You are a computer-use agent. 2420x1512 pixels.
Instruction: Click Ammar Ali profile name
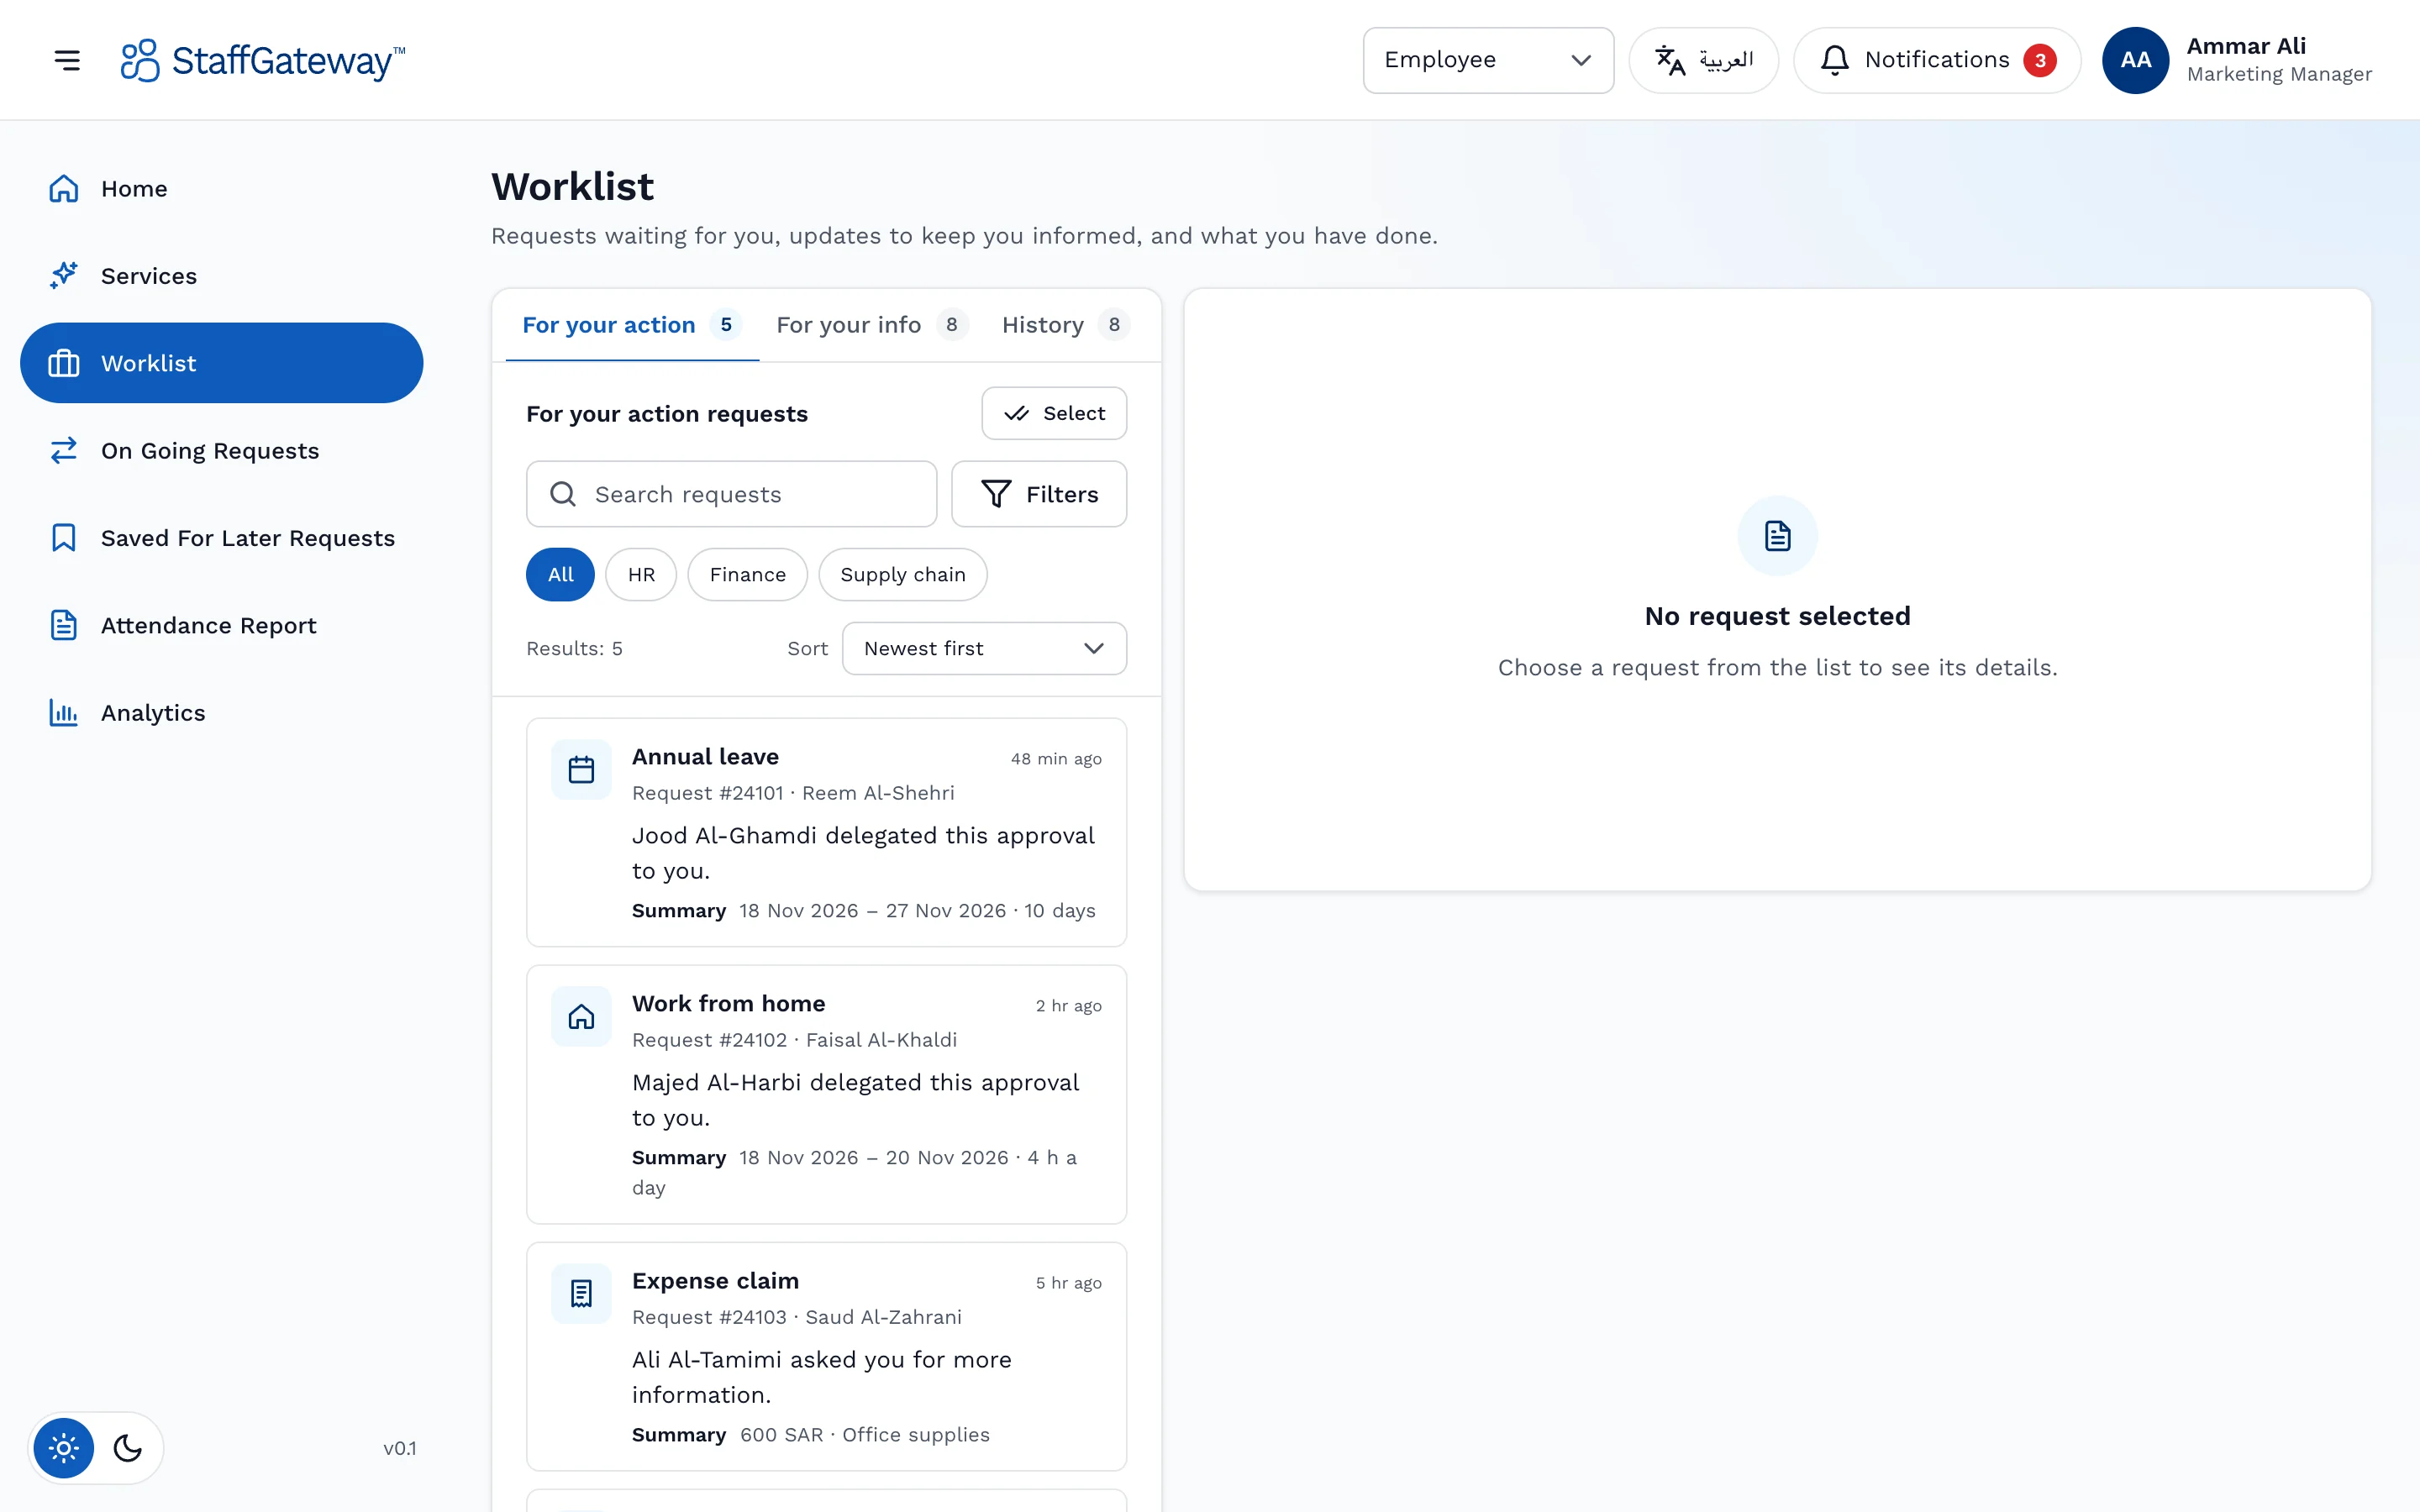point(2246,46)
